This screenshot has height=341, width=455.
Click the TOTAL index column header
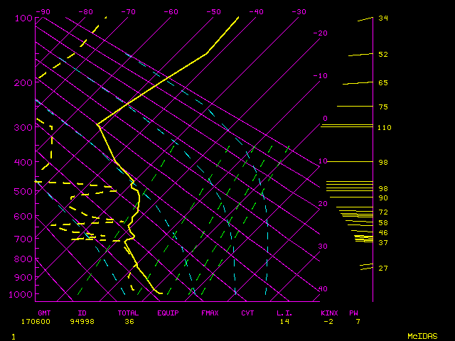point(129,313)
